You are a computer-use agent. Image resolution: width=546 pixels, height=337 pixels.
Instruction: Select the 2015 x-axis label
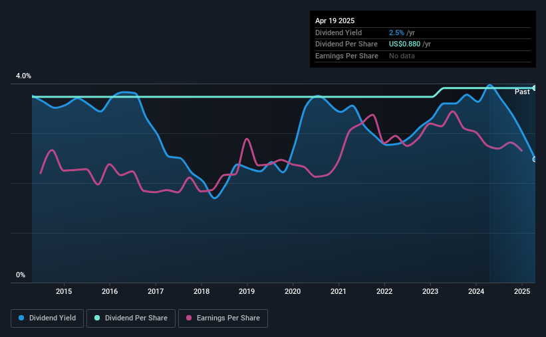pyautogui.click(x=64, y=291)
